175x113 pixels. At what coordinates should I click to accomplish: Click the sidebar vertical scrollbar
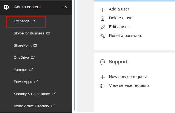coord(74,55)
